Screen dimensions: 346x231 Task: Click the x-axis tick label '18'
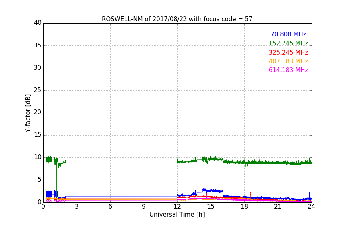pos(244,207)
